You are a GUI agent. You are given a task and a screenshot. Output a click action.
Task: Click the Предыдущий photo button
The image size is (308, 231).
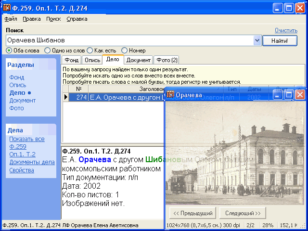pos(192,213)
